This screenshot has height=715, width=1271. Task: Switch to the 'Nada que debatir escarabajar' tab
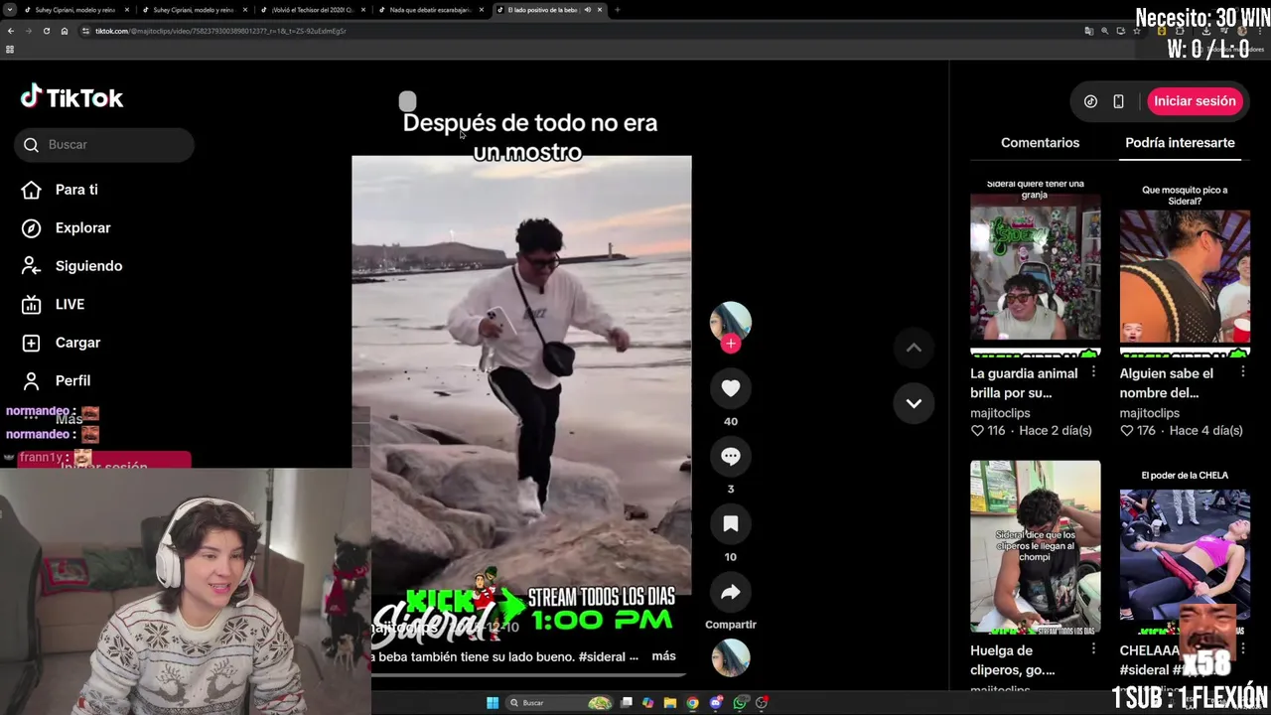430,10
